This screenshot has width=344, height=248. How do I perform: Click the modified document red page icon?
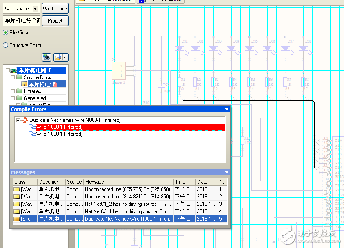55,84
